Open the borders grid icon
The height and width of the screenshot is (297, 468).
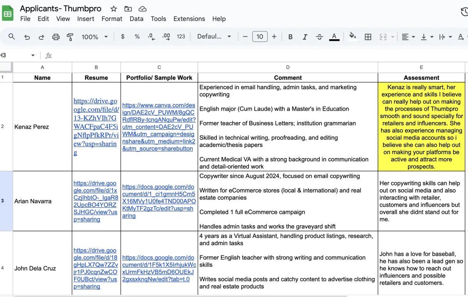(368, 37)
